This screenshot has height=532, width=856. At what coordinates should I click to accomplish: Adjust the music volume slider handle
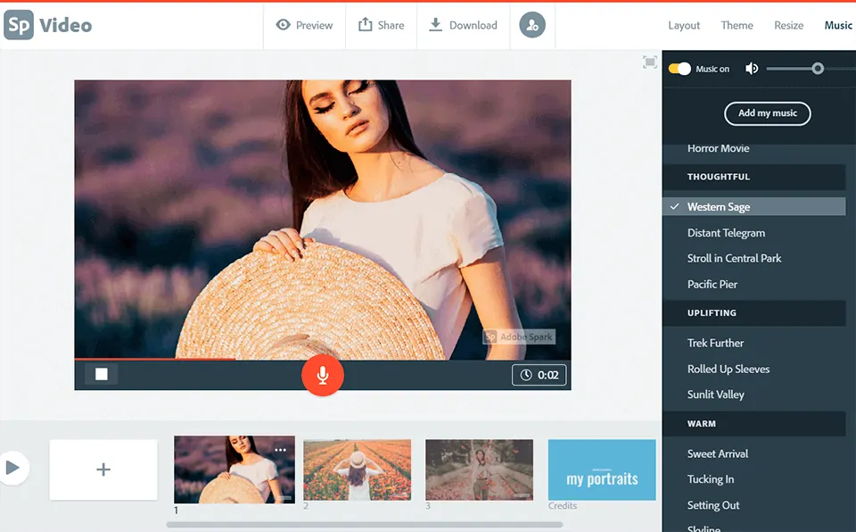tap(818, 69)
